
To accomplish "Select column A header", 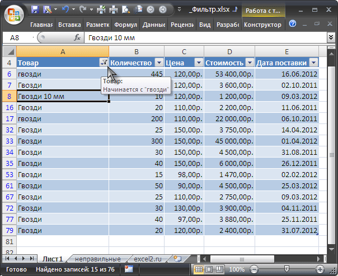I will point(63,51).
